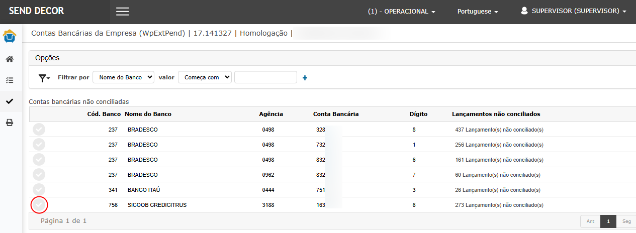Add filter with the plus icon
The height and width of the screenshot is (233, 636).
tap(305, 78)
